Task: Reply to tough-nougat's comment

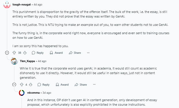Action: pos(38,53)
